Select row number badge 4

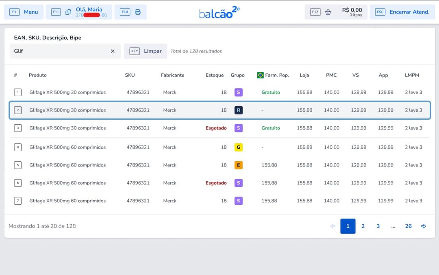click(x=18, y=147)
